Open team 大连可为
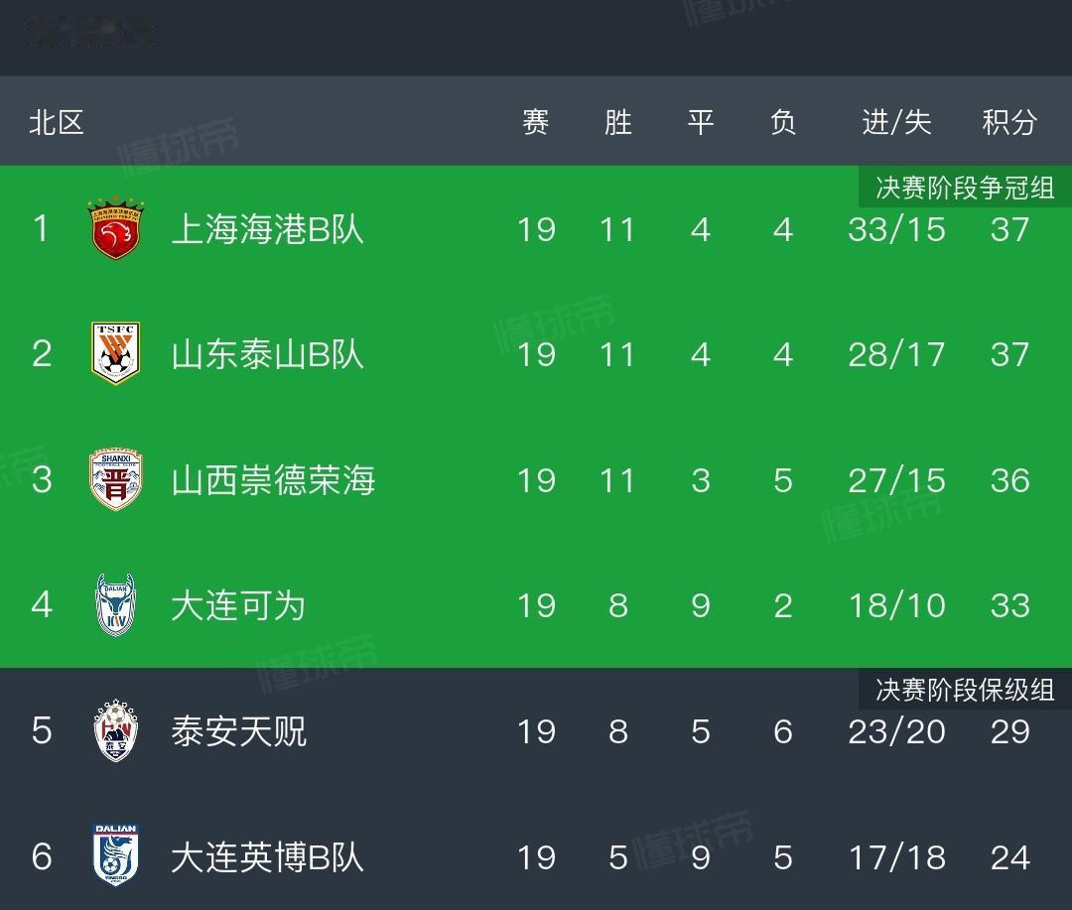 click(238, 605)
